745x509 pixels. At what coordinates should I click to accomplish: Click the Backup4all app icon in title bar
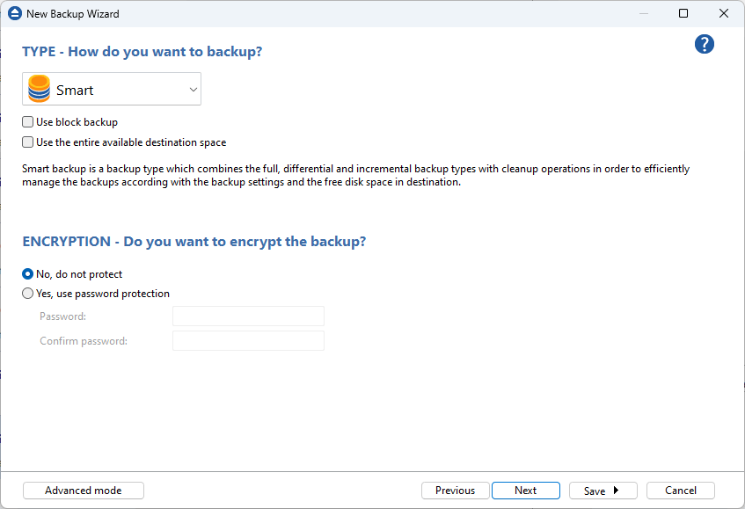(14, 14)
